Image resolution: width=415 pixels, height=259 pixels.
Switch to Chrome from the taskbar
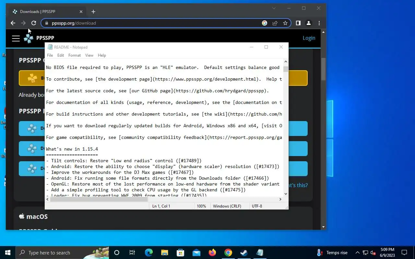coord(228,253)
